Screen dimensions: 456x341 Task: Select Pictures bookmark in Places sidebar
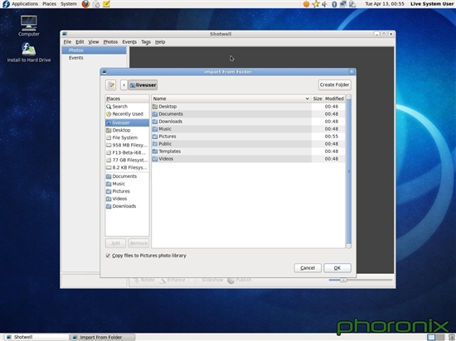tap(127, 191)
